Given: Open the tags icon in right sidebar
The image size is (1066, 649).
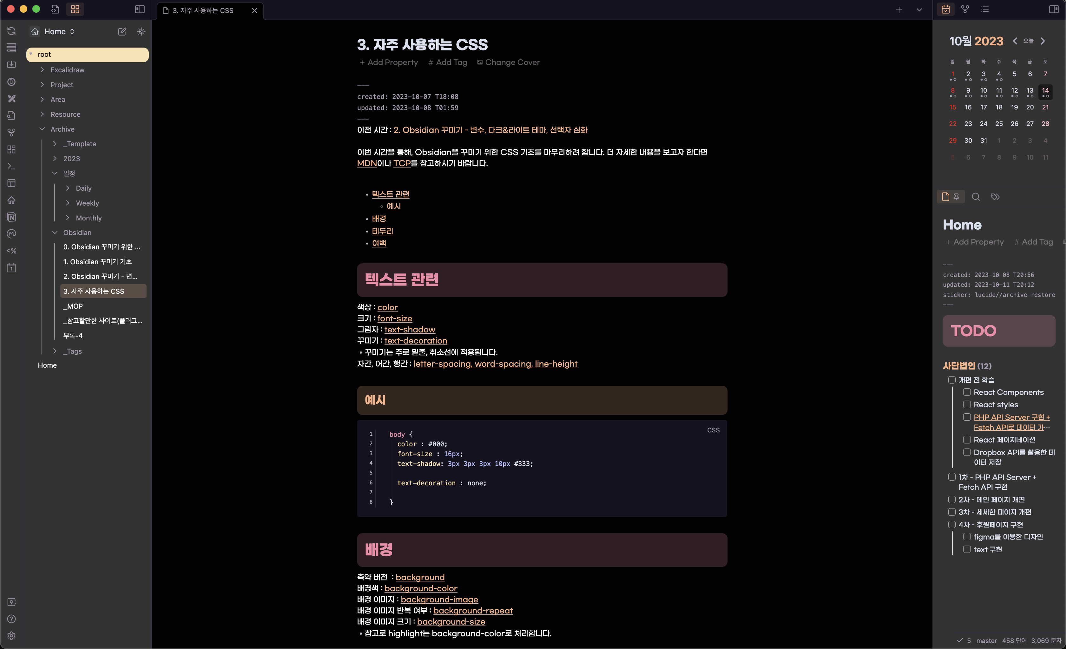Looking at the screenshot, I should (x=995, y=197).
